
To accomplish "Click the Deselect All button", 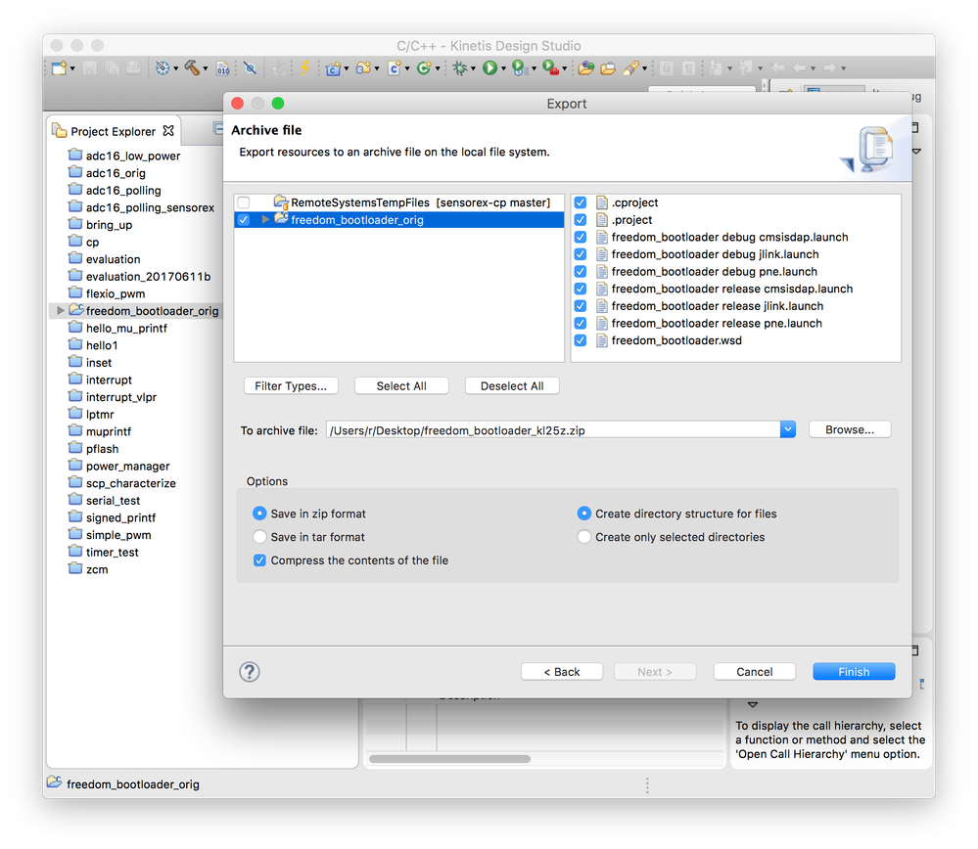I will click(511, 385).
